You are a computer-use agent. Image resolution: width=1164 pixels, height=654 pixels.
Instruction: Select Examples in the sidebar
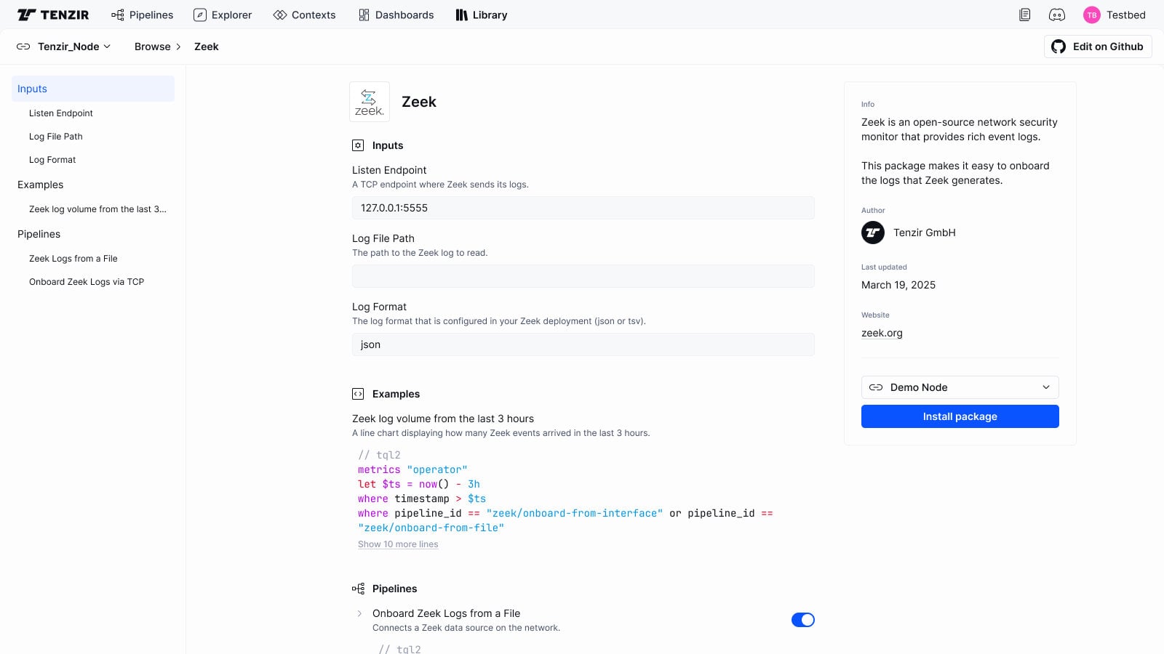click(41, 185)
